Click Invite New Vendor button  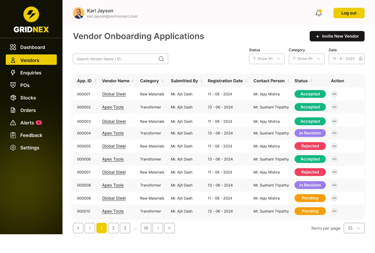[337, 36]
